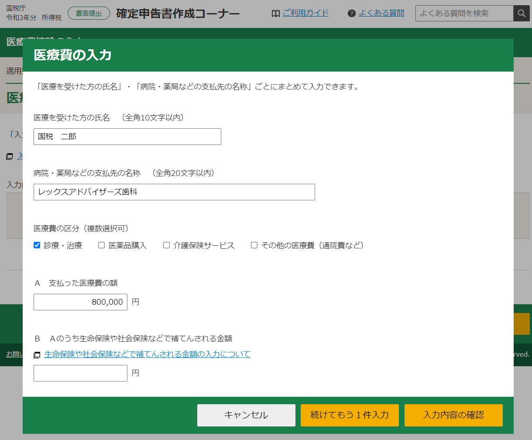Check the 医薬品購入 checkbox
Viewport: 532px width, 440px height.
point(101,245)
